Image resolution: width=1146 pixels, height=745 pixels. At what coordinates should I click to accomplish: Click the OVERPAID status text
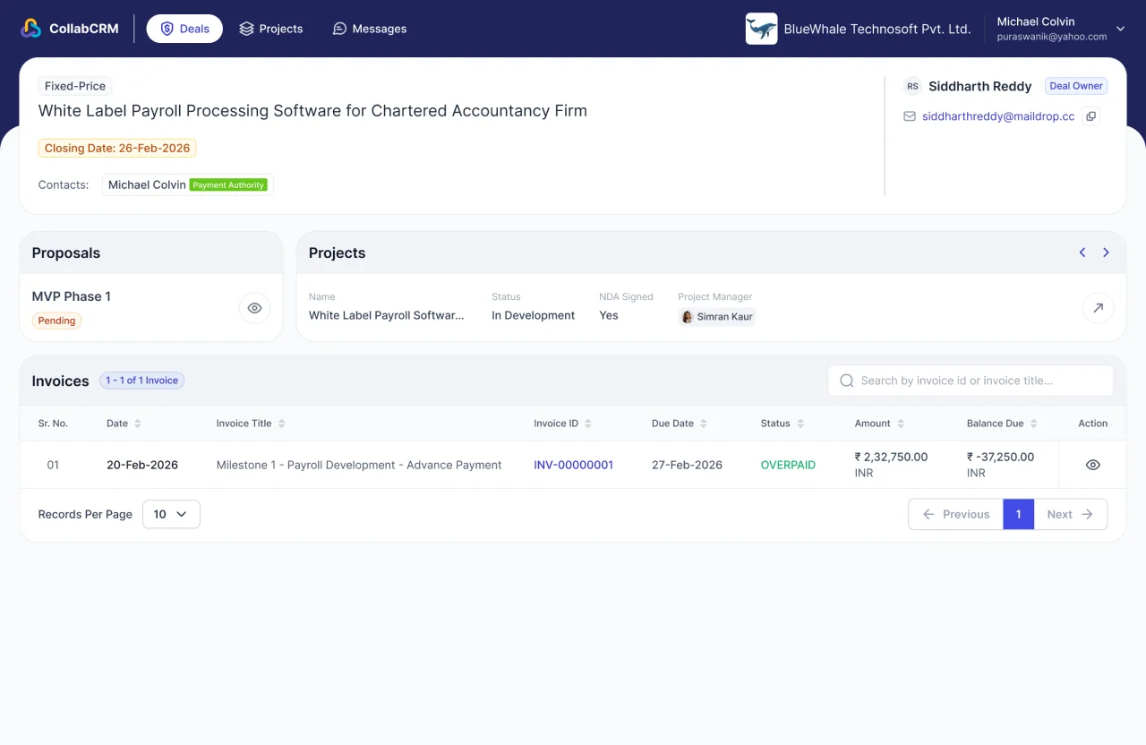coord(788,465)
